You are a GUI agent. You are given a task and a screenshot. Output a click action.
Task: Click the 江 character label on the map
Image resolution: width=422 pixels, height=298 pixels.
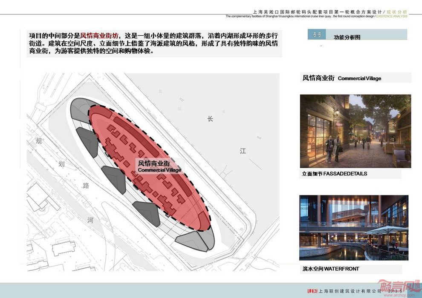[243, 151]
